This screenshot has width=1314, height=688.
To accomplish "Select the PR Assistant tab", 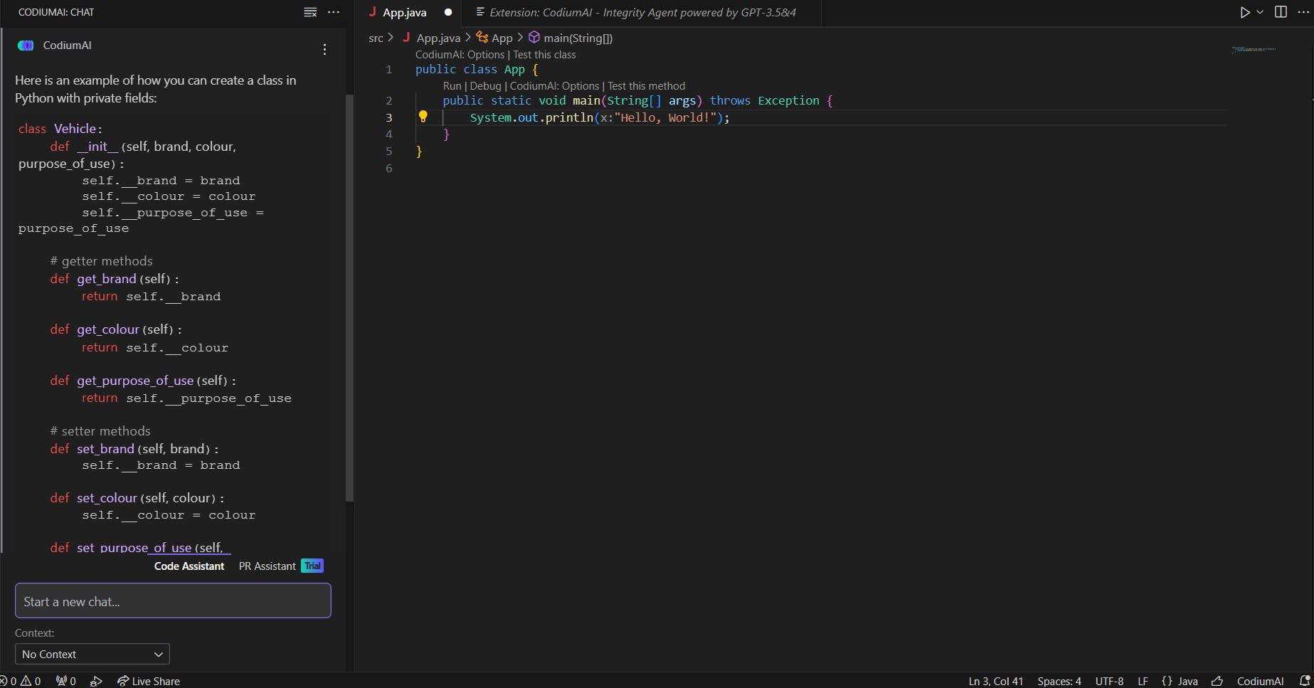I will click(x=267, y=566).
